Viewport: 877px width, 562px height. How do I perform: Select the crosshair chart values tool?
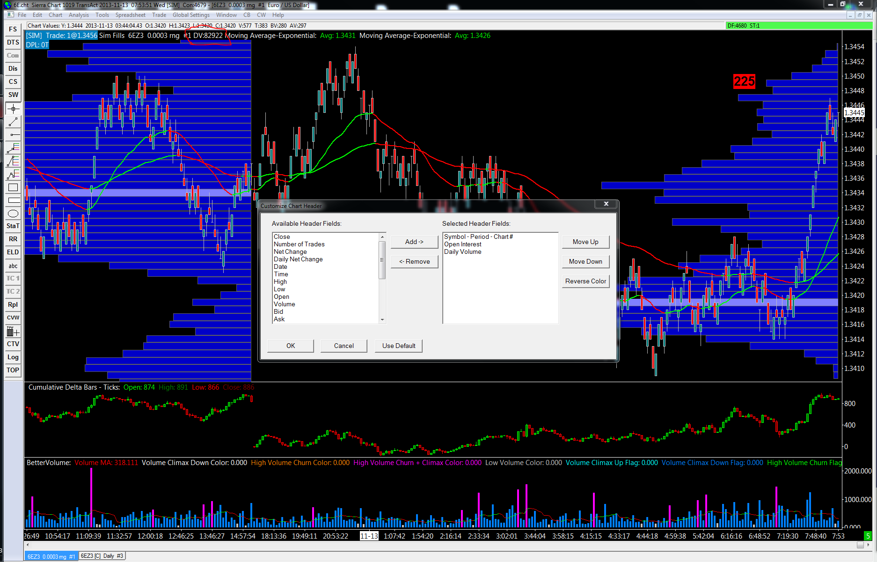click(13, 109)
